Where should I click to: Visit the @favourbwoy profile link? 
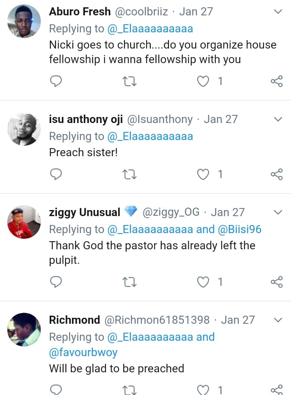coord(83,353)
